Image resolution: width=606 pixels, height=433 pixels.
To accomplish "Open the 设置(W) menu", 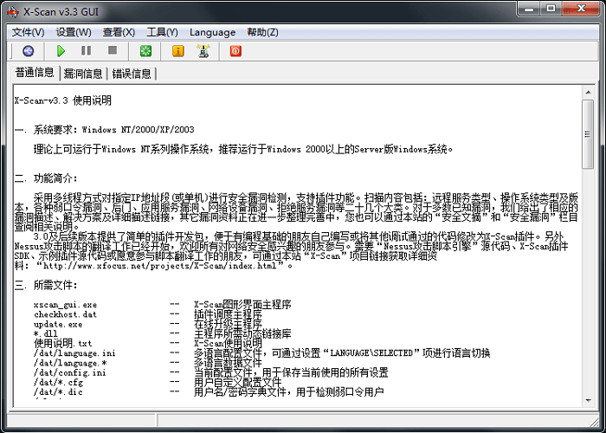I will pos(74,32).
